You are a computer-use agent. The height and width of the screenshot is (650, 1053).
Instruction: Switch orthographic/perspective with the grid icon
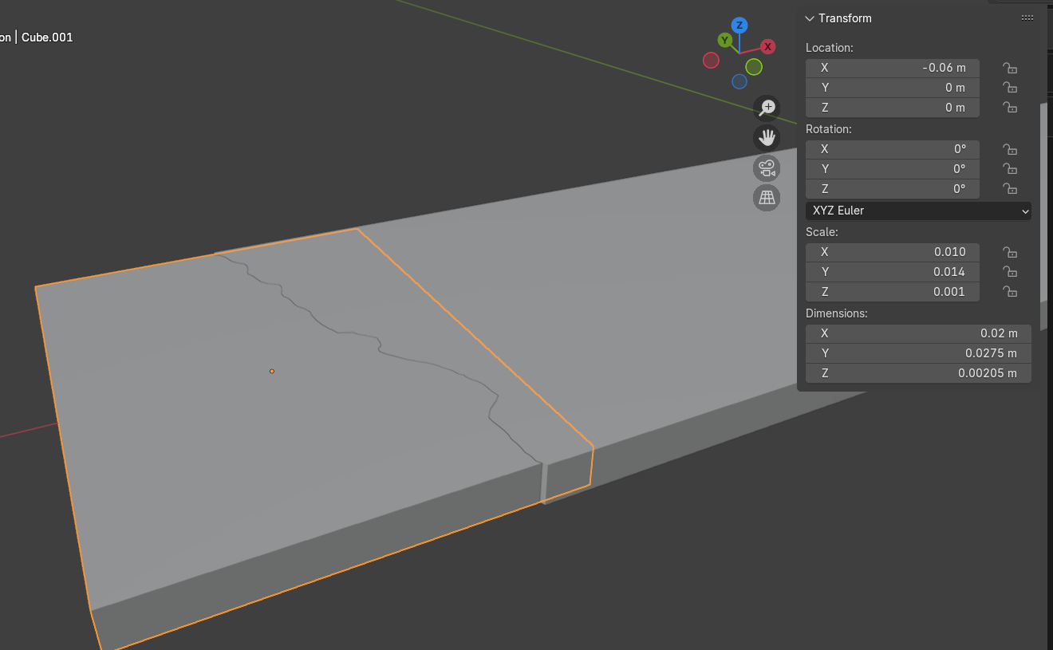click(x=767, y=198)
